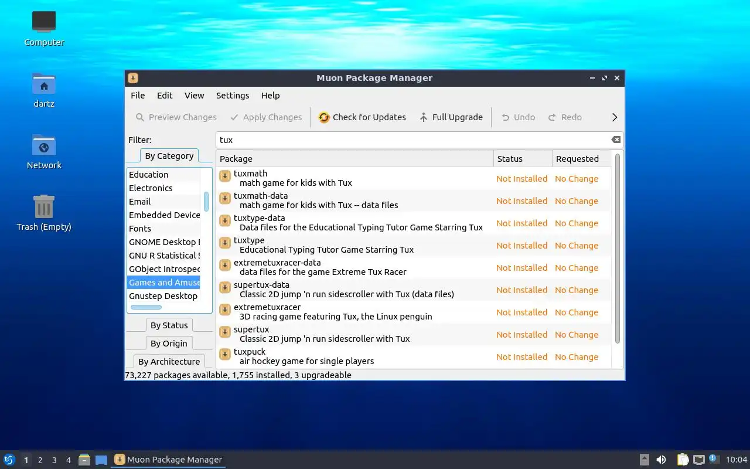750x469 pixels.
Task: Switch to the By Origin tab
Action: coord(169,344)
